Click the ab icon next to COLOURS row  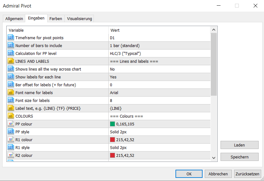(x=11, y=116)
